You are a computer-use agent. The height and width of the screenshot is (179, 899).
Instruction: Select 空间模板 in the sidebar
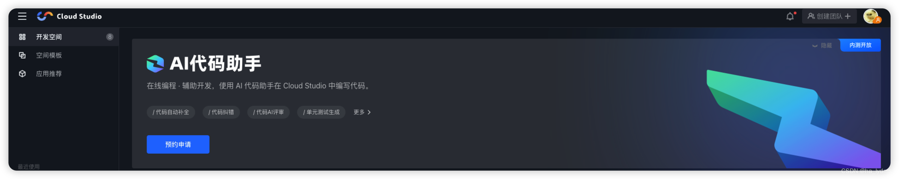64,55
